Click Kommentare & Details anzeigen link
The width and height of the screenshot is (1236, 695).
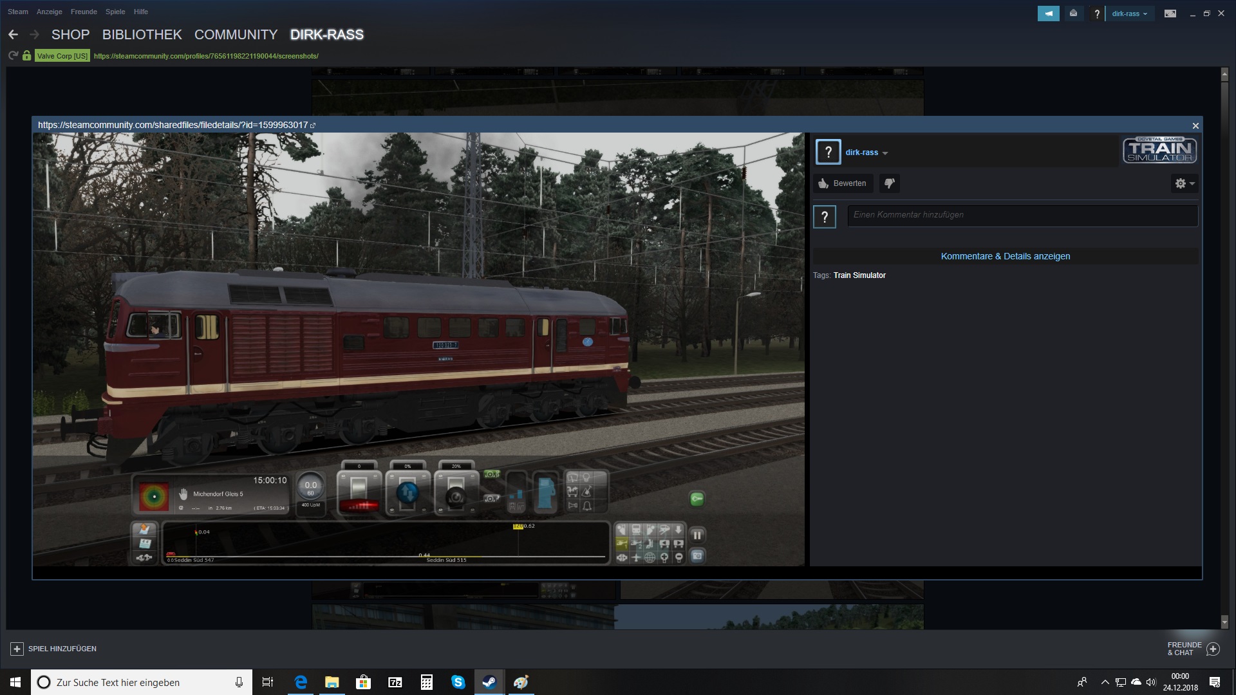click(1005, 256)
